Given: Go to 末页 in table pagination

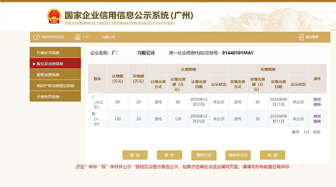Looking at the screenshot, I should tap(316, 132).
